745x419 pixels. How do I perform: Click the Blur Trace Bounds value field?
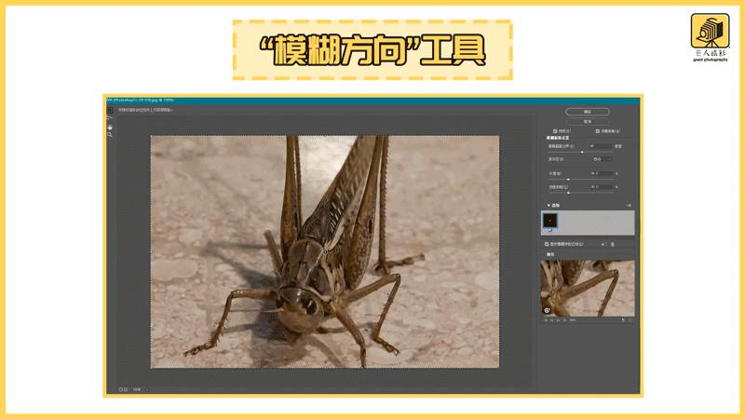coord(600,146)
